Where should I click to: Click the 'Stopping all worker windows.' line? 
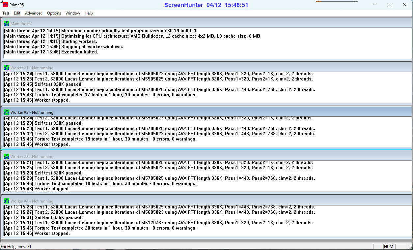tap(64, 47)
